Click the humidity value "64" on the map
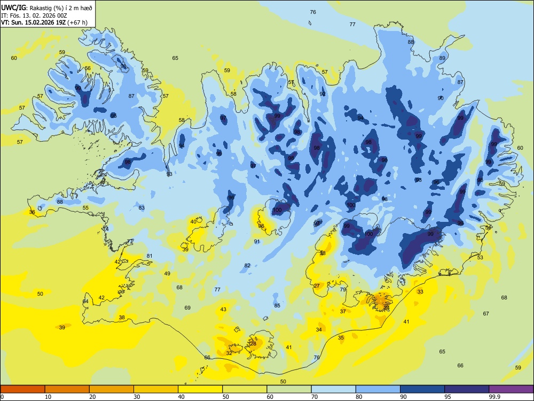The width and height of the screenshot is (534, 401). click(x=85, y=302)
